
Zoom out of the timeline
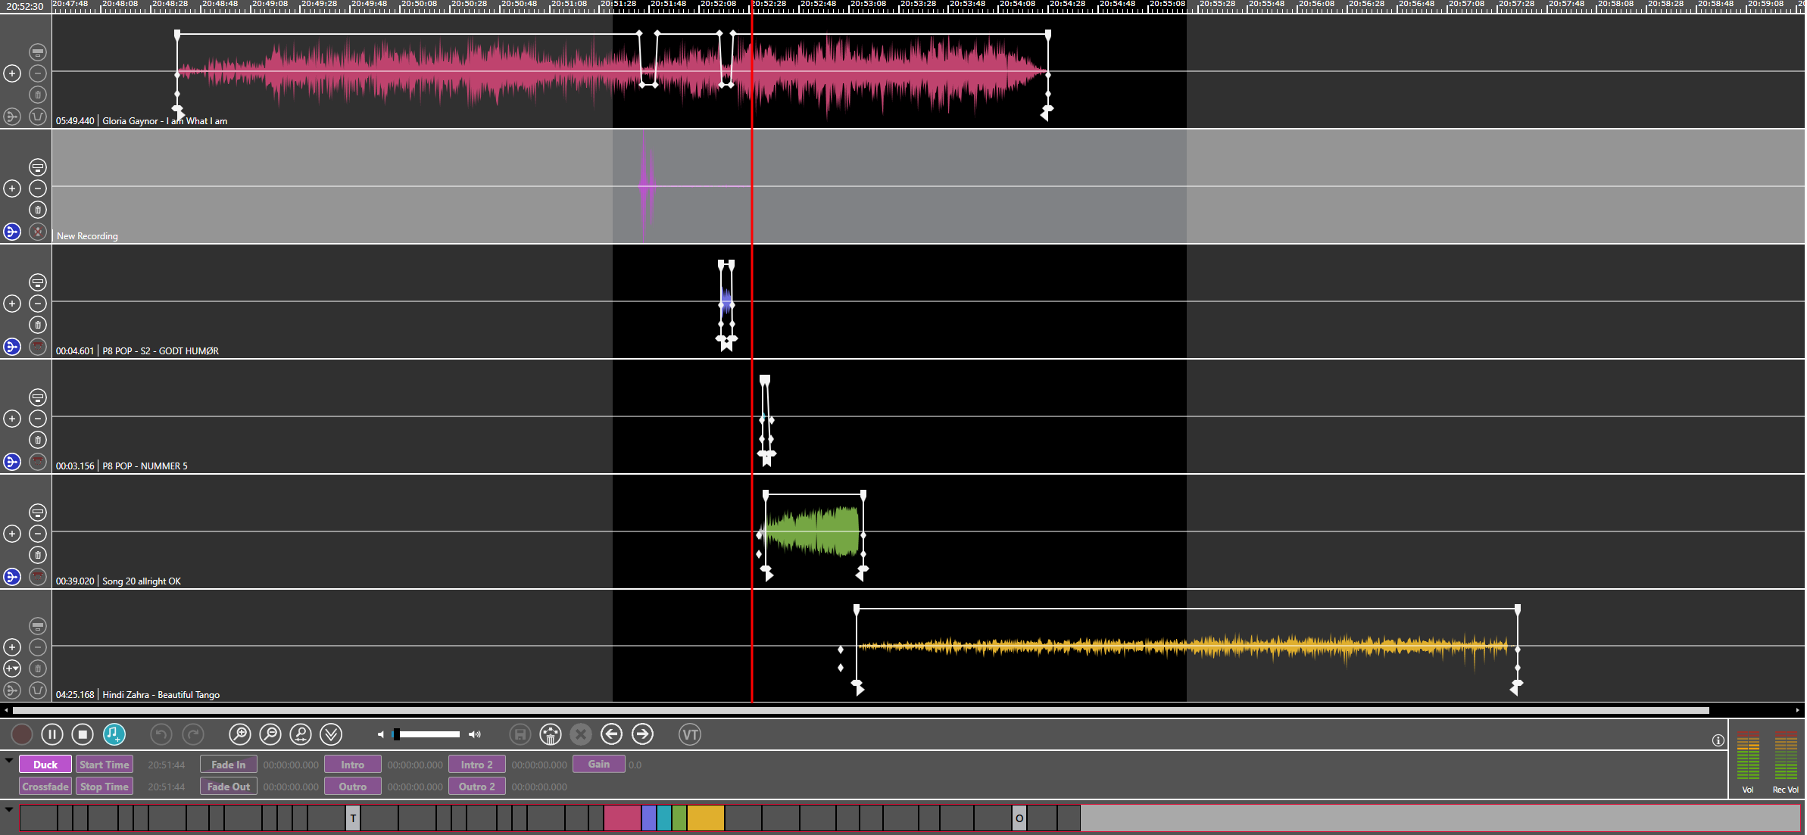pyautogui.click(x=270, y=734)
